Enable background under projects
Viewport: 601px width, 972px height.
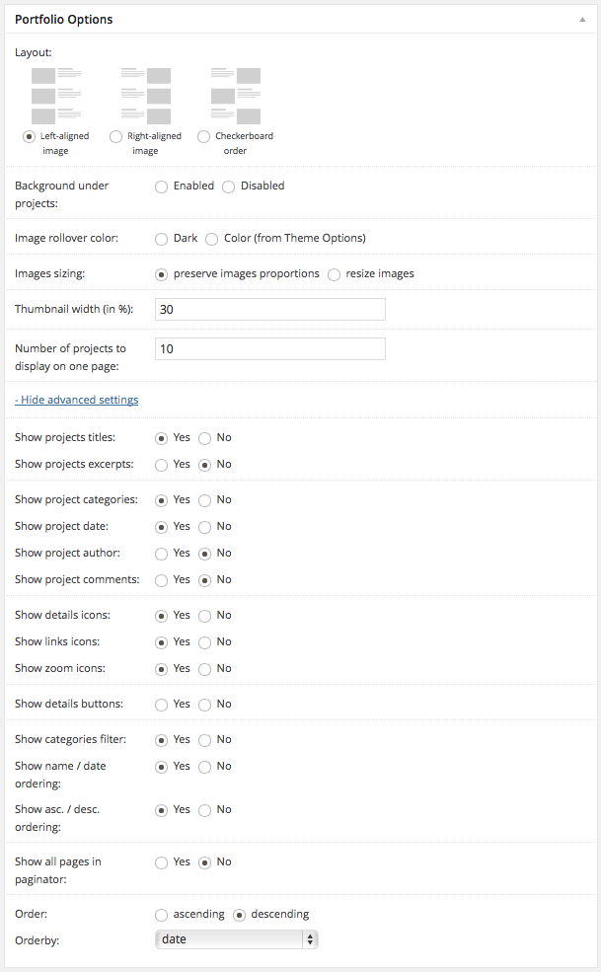[x=162, y=187]
